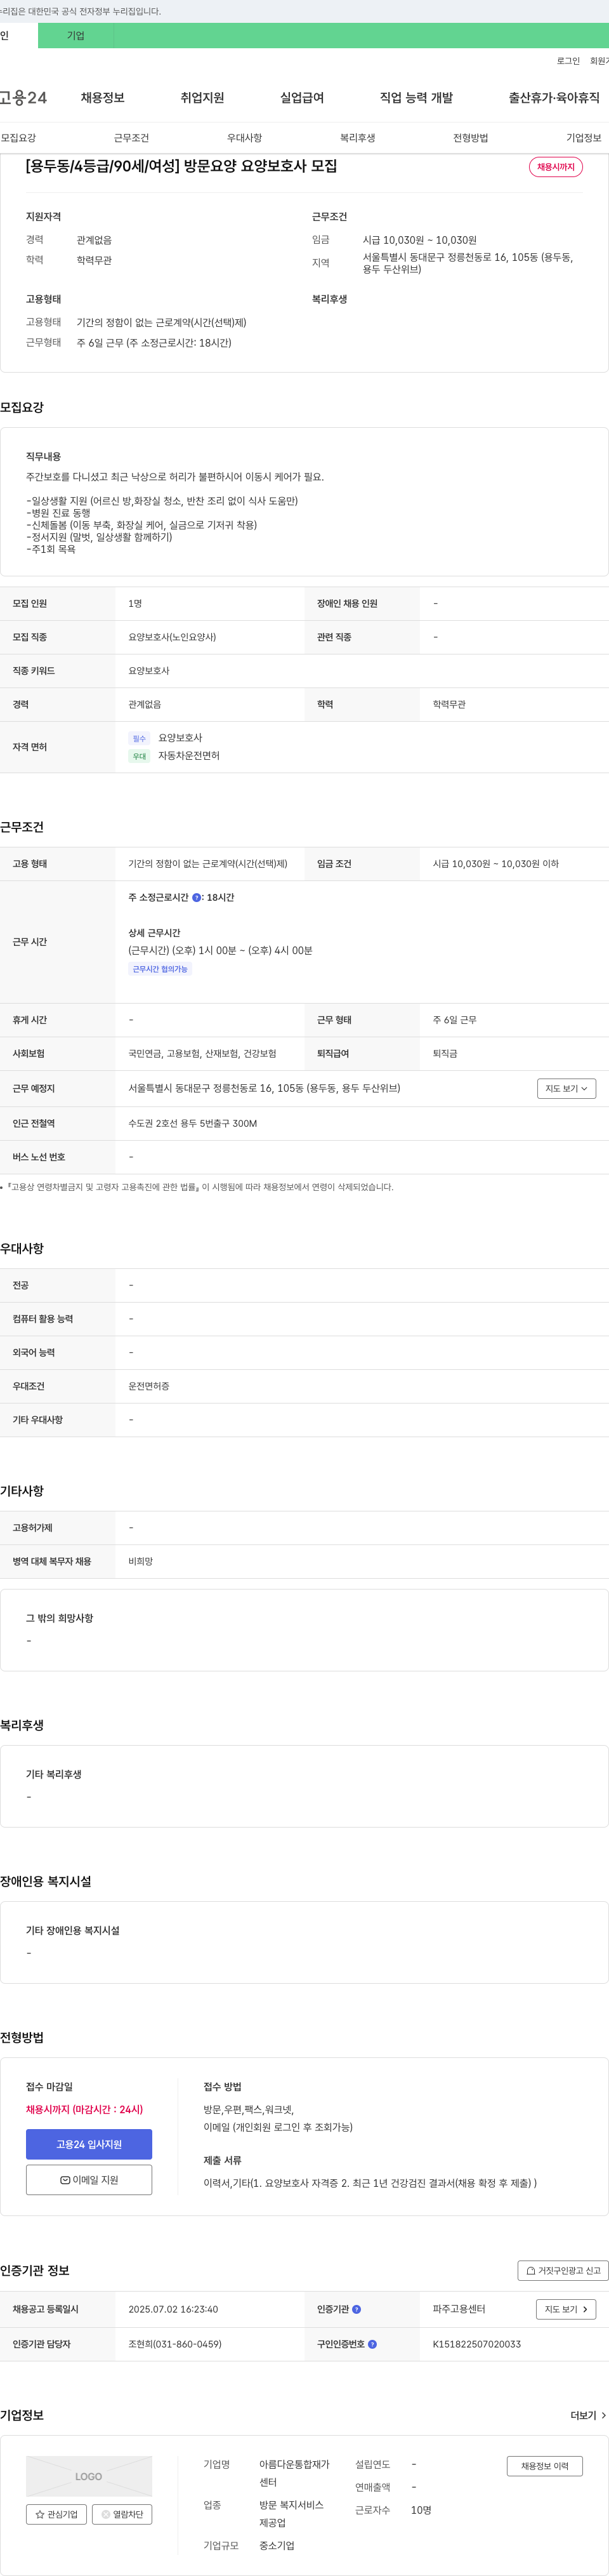This screenshot has width=609, height=2576.
Task: Click contact 조현희(031-860-0459)
Action: (x=175, y=2344)
